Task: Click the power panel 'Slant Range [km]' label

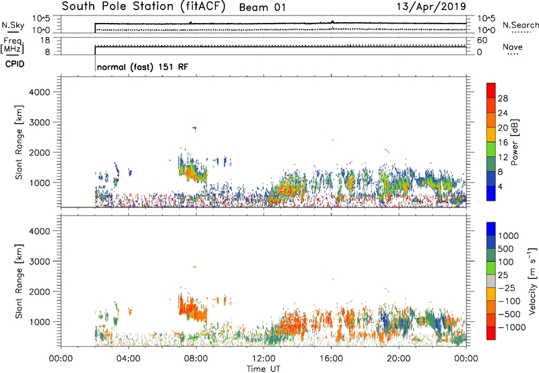Action: [19, 142]
